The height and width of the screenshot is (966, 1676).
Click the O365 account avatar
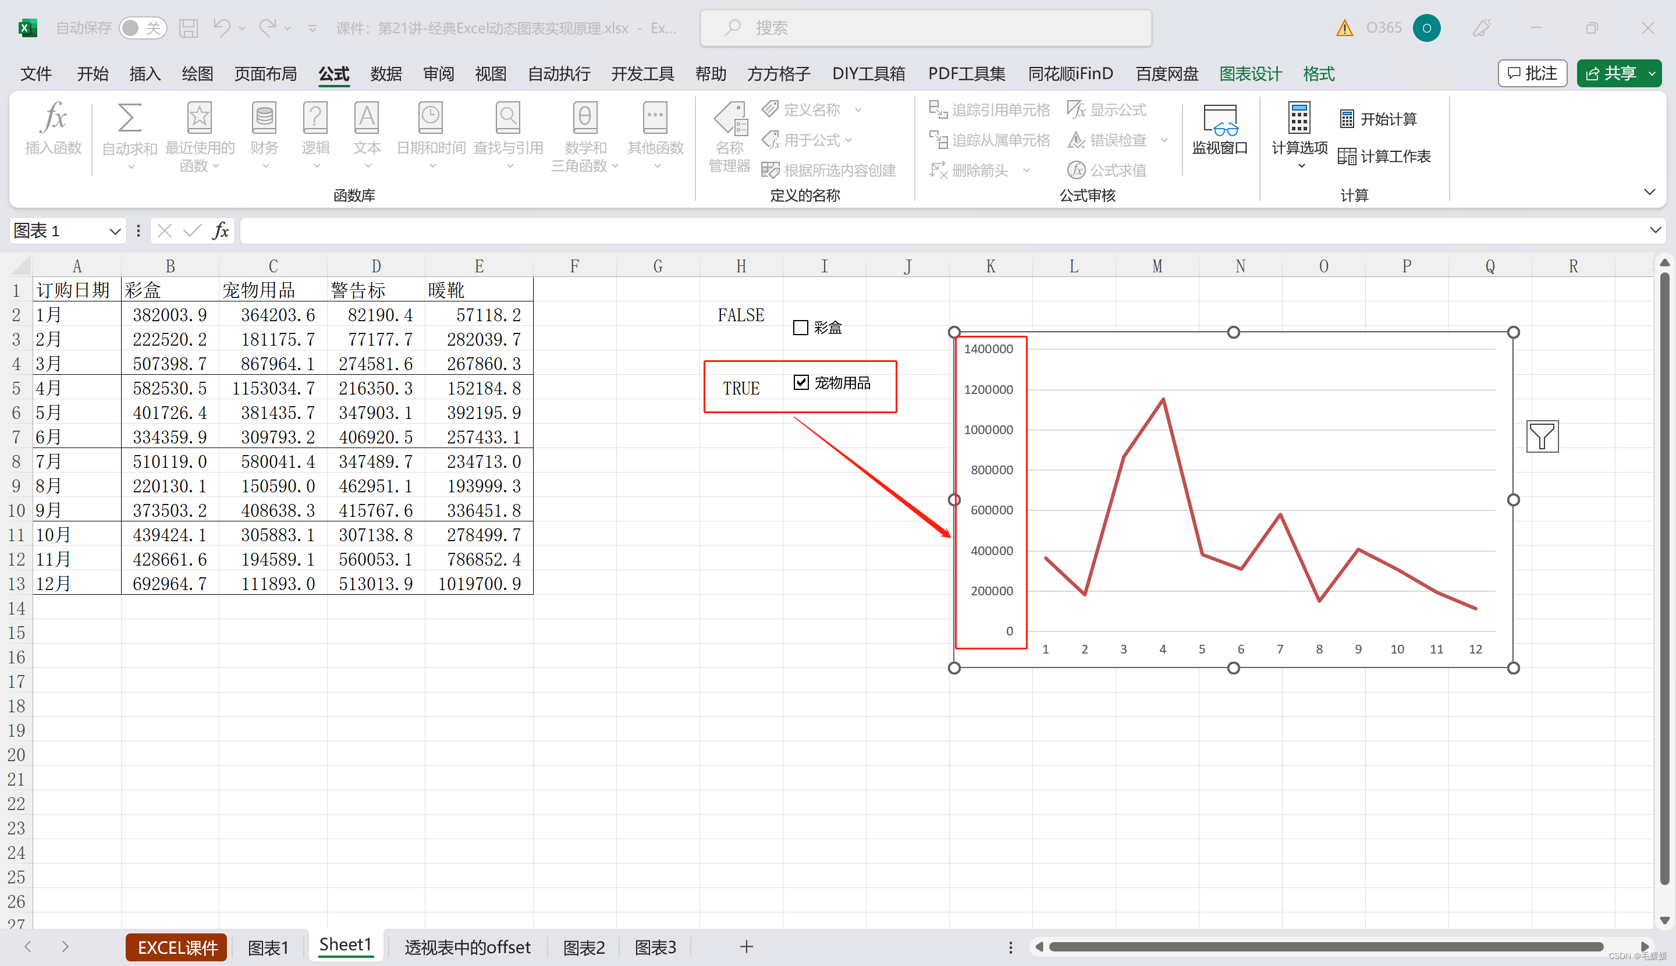(1426, 28)
